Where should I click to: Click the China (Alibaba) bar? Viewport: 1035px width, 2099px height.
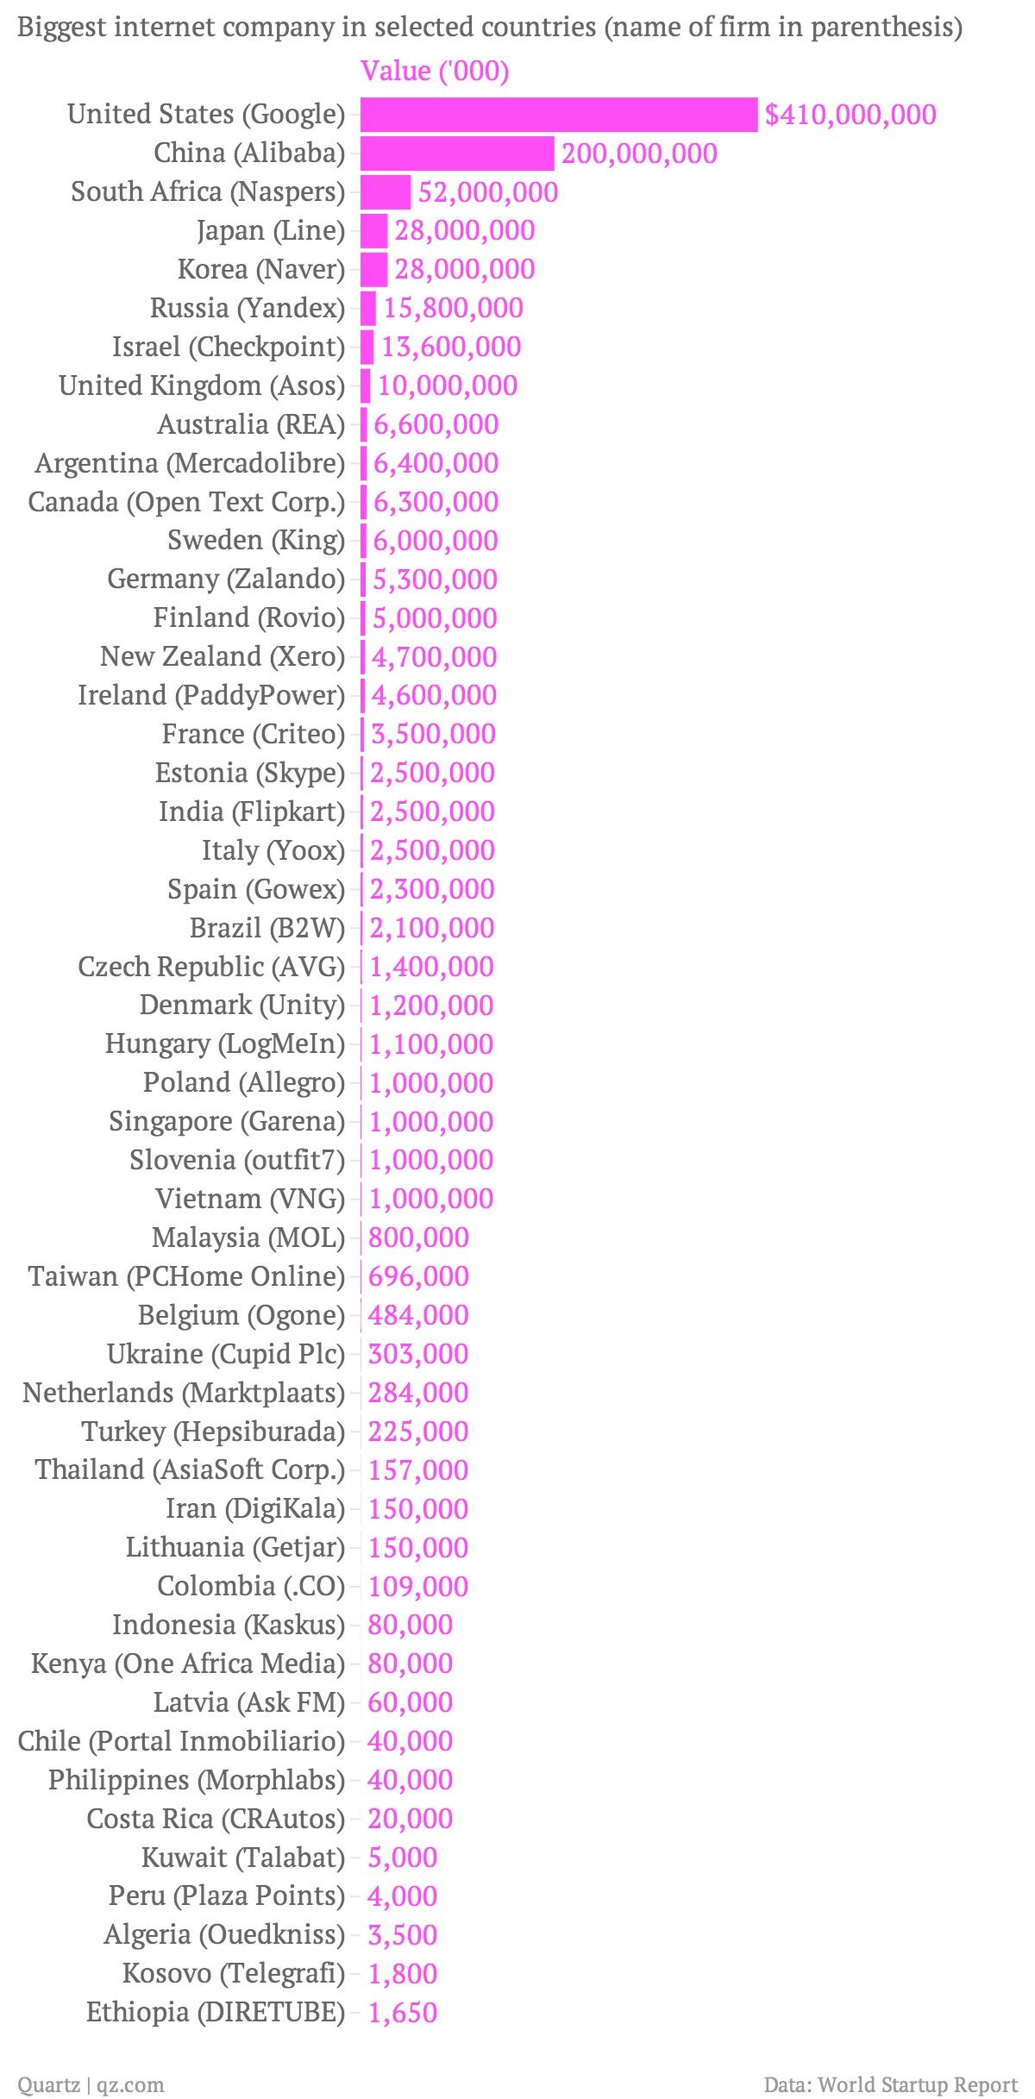pos(457,153)
